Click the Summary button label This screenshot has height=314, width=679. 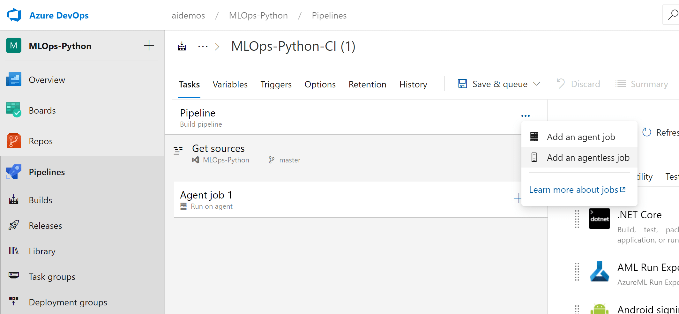point(649,84)
